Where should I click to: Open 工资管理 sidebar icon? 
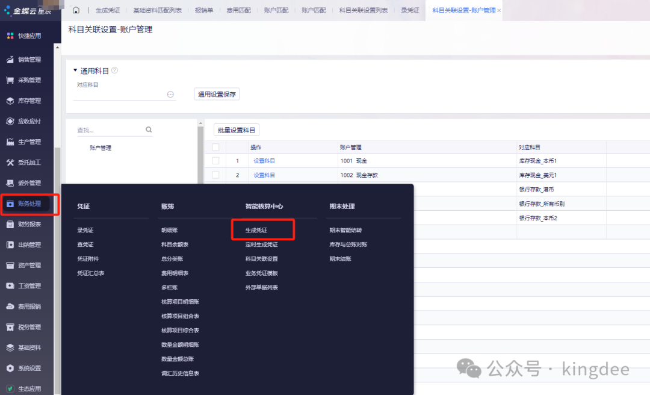10,285
